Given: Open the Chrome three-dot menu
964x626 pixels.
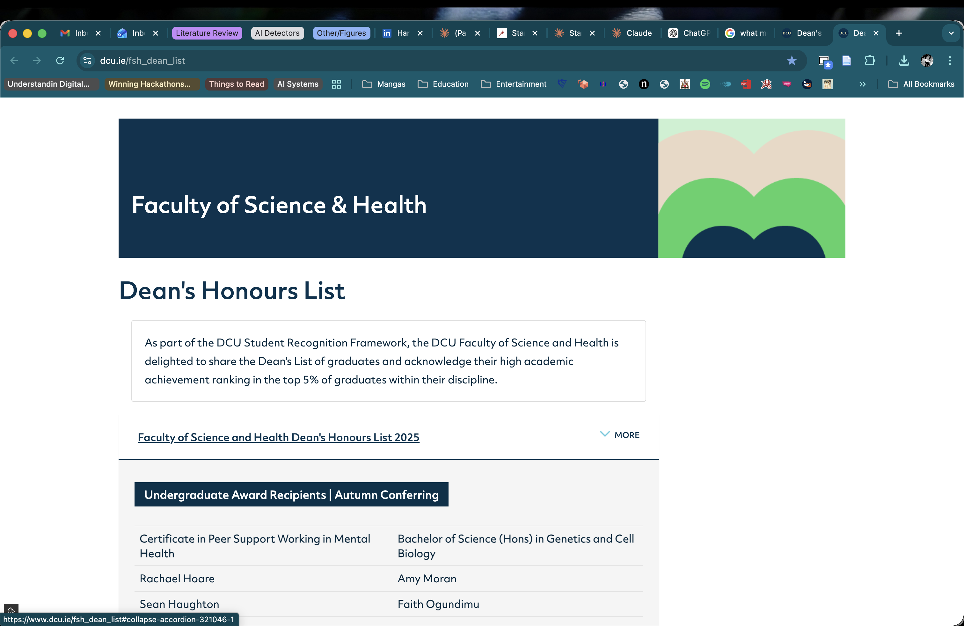Looking at the screenshot, I should 950,61.
